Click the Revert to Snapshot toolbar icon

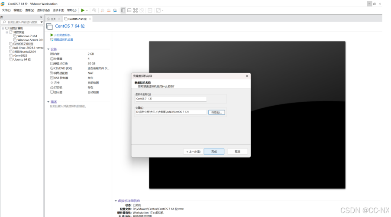pyautogui.click(x=109, y=10)
